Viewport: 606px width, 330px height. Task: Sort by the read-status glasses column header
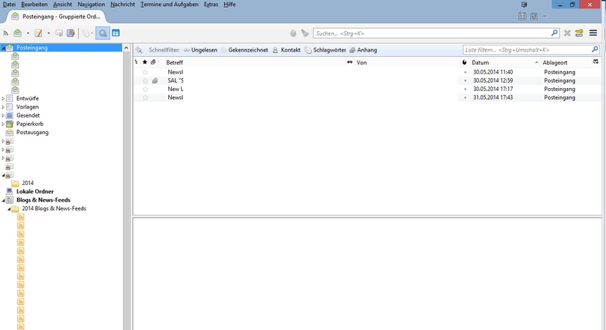point(349,62)
